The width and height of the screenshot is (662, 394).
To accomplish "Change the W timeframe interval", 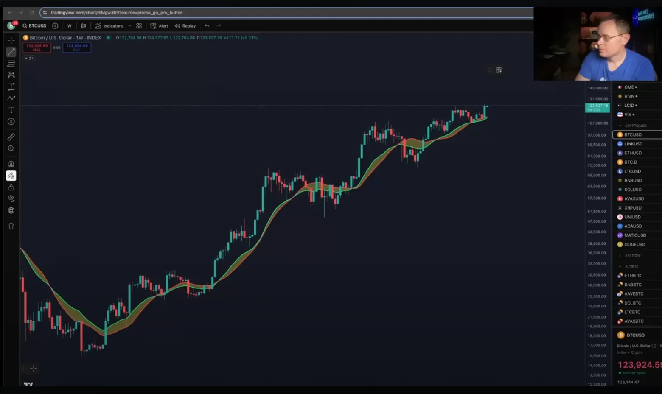I will pos(69,26).
